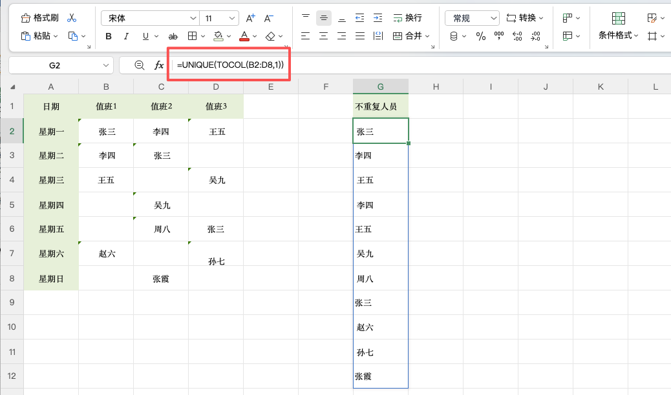Viewport: 671px width, 395px height.
Task: Increase font size with A+ icon
Action: click(x=250, y=18)
